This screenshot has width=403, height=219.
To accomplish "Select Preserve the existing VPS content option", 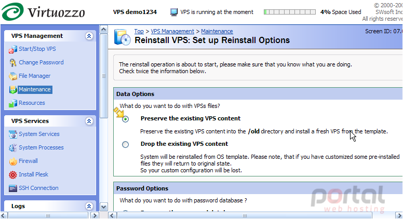I will [x=126, y=119].
